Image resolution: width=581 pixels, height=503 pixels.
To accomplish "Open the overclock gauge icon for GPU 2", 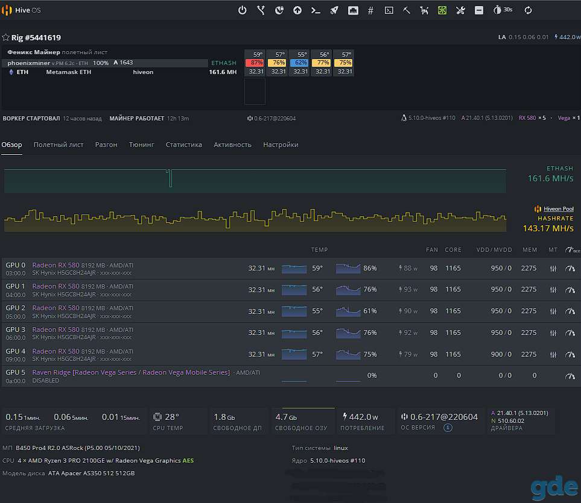I will (x=570, y=311).
